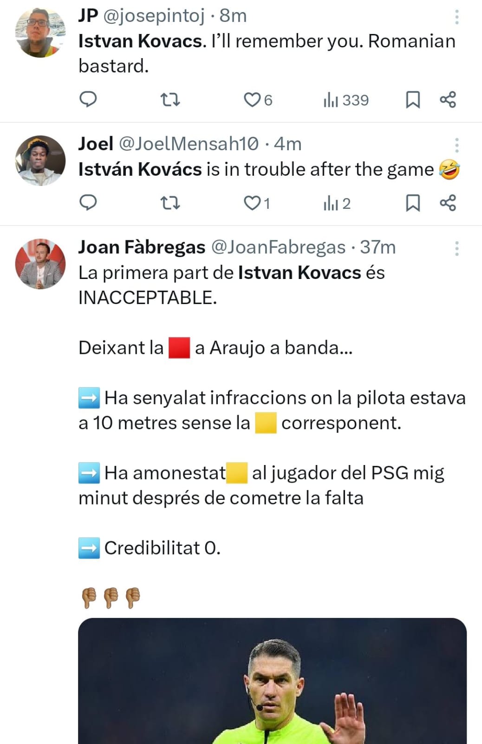Open @JoanFabregas profile handle
Screen dimensions: 482x744
[x=278, y=247]
